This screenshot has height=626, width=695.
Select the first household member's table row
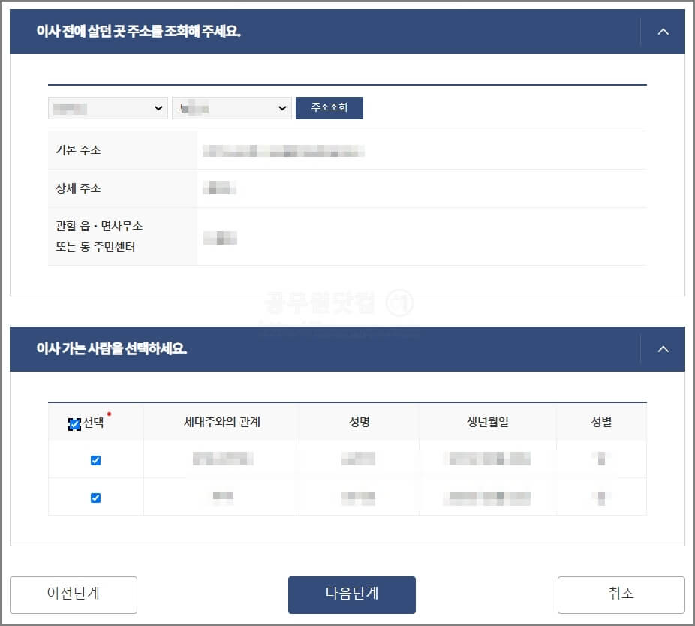(358, 459)
